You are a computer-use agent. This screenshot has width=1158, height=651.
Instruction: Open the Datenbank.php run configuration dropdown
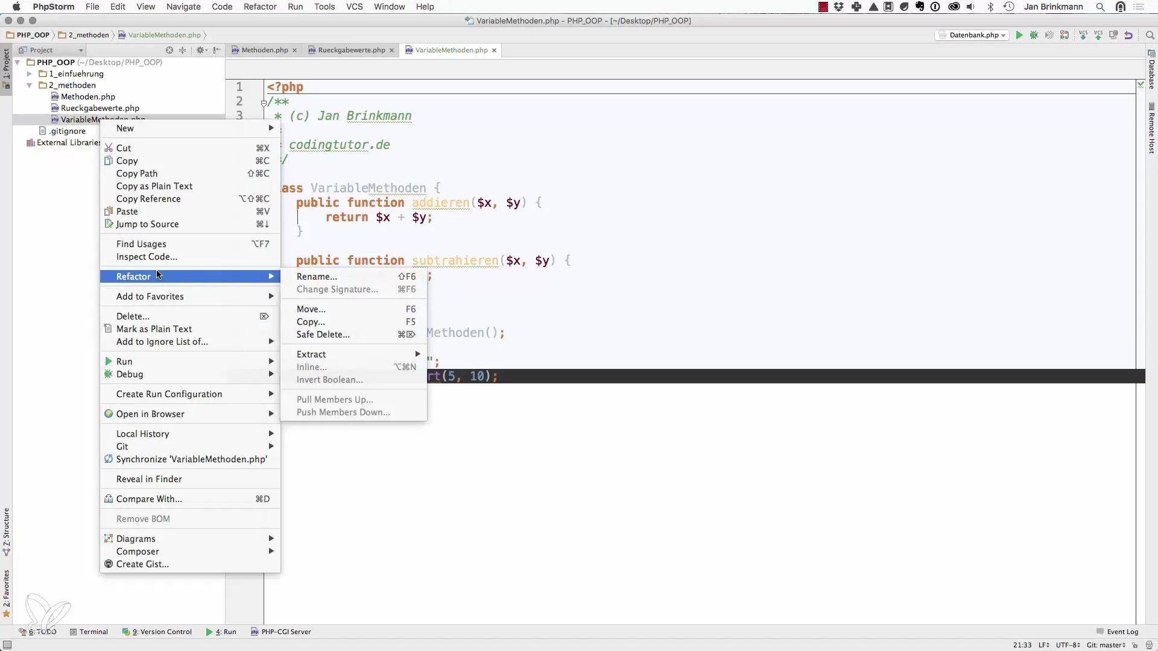(x=972, y=35)
